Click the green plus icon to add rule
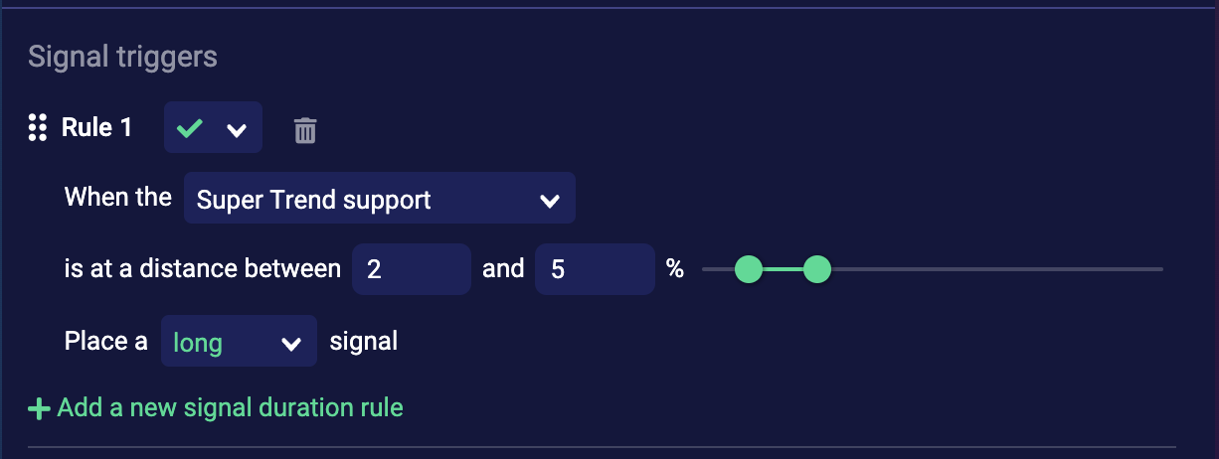This screenshot has height=459, width=1219. click(x=40, y=408)
